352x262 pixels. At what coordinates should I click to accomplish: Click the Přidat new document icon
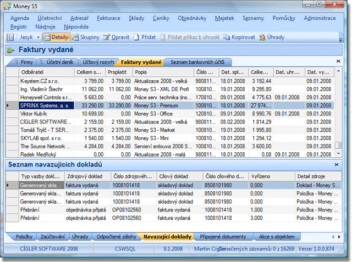136,37
